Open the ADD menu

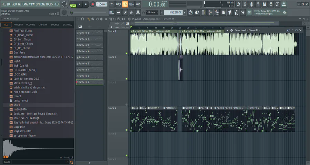pyautogui.click(x=14, y=4)
